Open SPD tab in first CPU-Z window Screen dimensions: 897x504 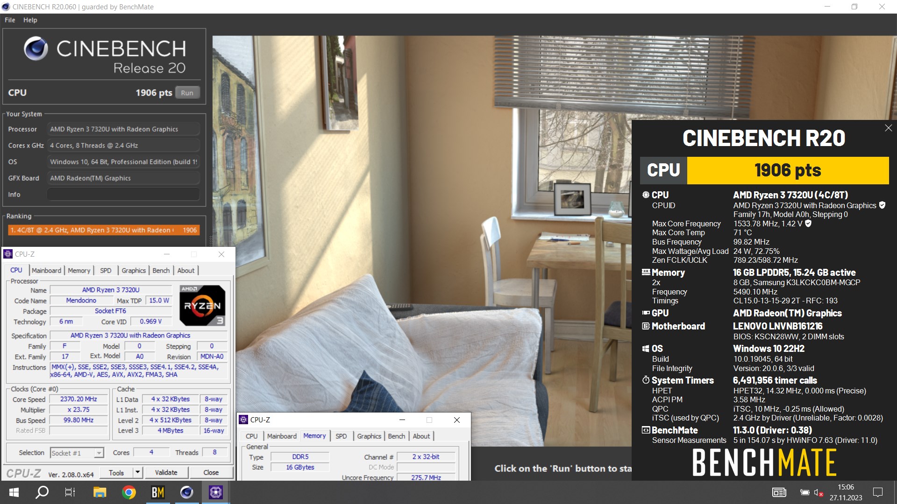[x=106, y=270]
